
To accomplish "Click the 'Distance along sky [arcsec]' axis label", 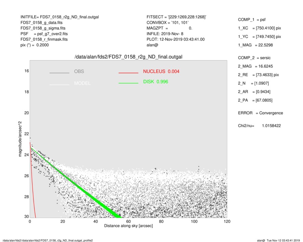I will click(x=128, y=226).
